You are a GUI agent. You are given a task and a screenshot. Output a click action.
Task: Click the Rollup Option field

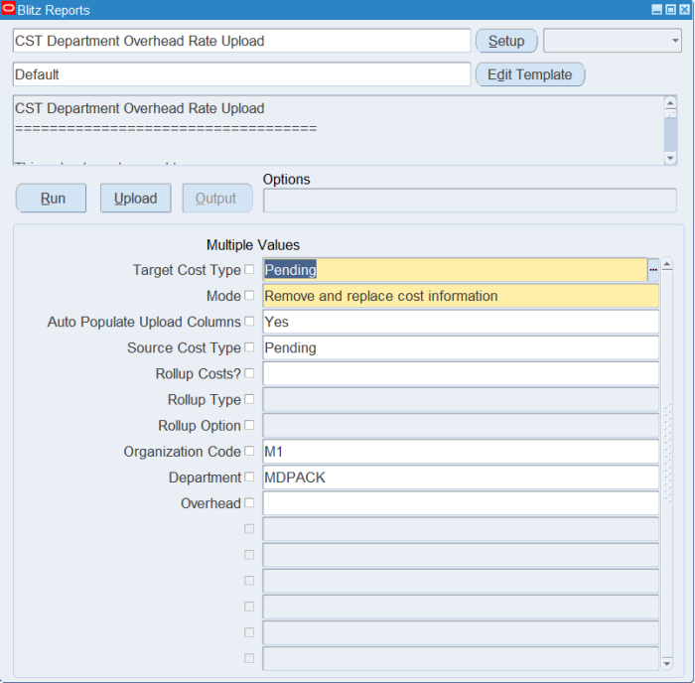coord(461,426)
